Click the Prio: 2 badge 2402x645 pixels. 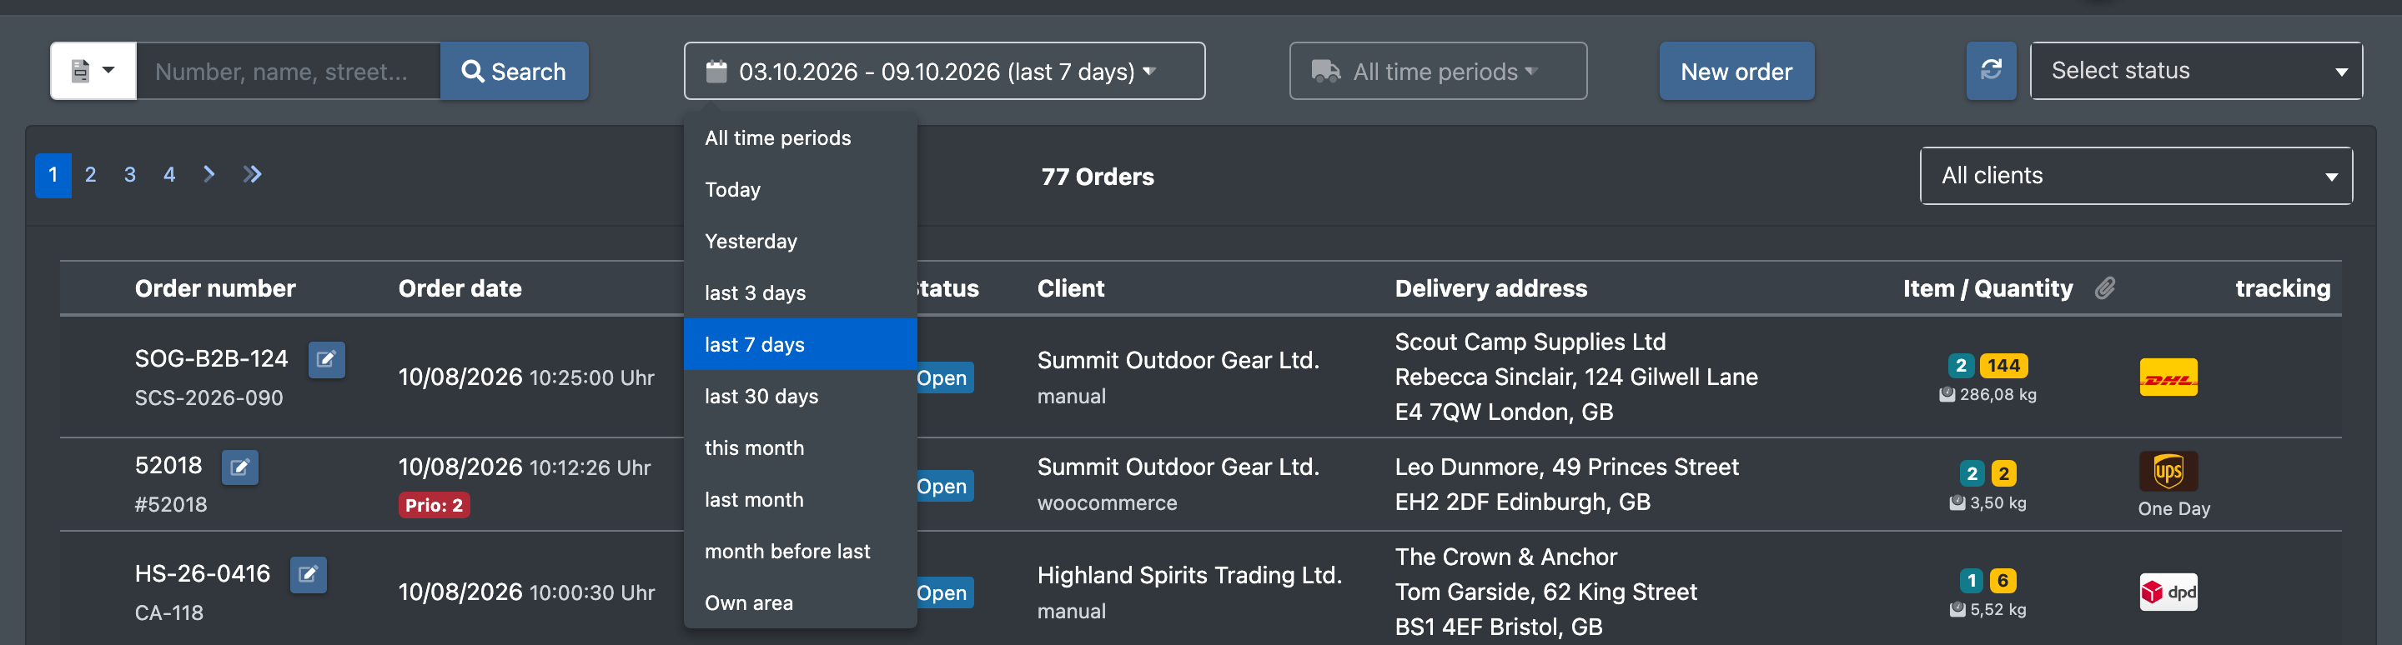click(434, 505)
